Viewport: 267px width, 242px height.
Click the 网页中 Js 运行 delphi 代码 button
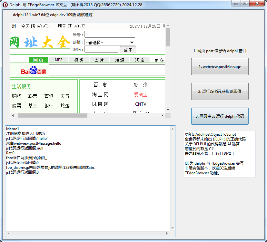click(x=220, y=116)
